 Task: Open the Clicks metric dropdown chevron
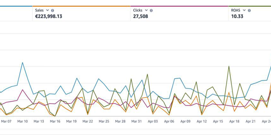[x=146, y=10]
